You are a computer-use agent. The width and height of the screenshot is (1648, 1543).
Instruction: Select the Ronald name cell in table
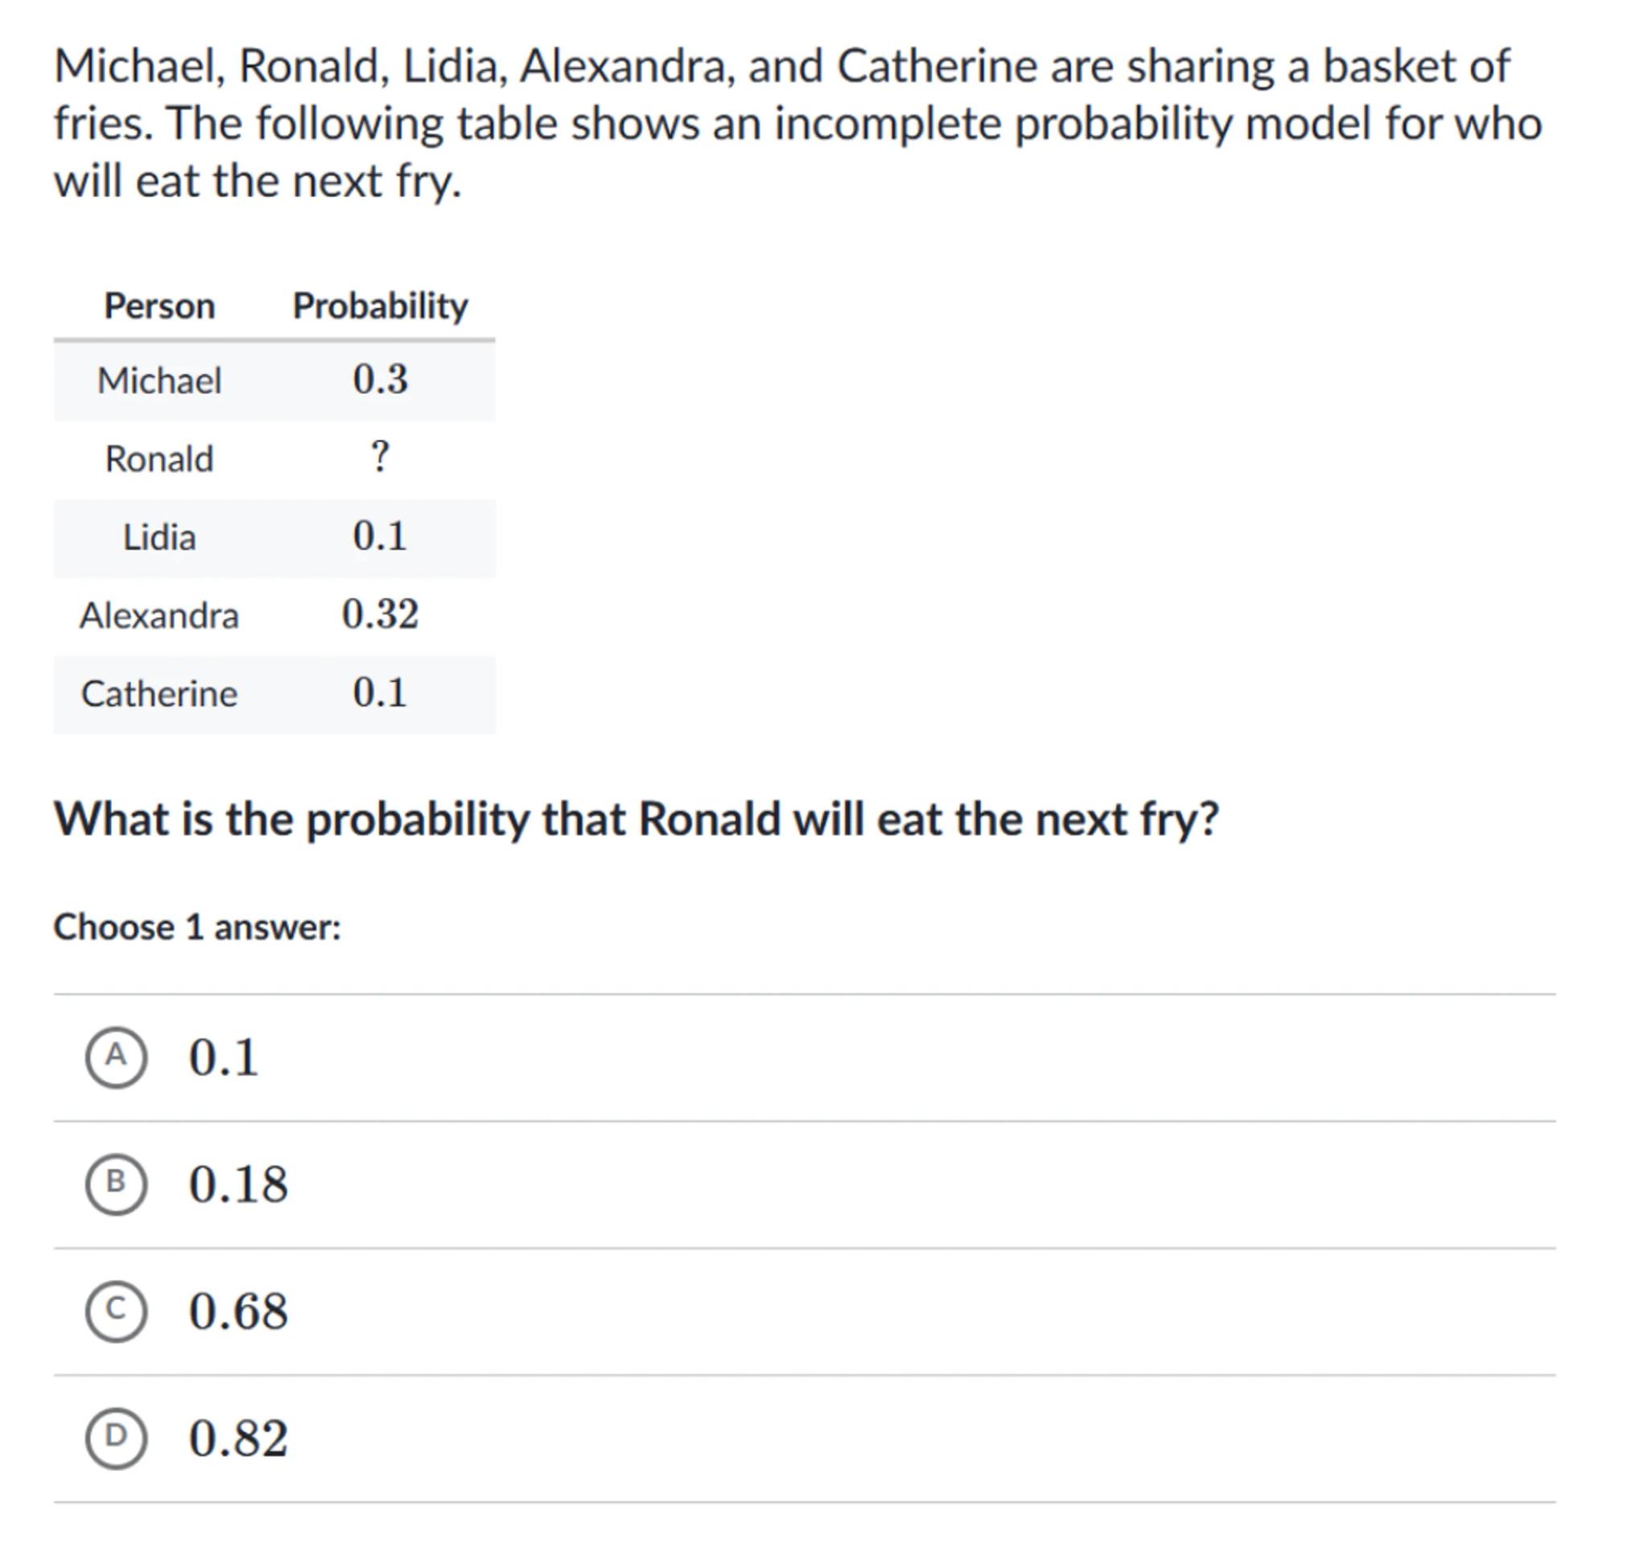(159, 459)
